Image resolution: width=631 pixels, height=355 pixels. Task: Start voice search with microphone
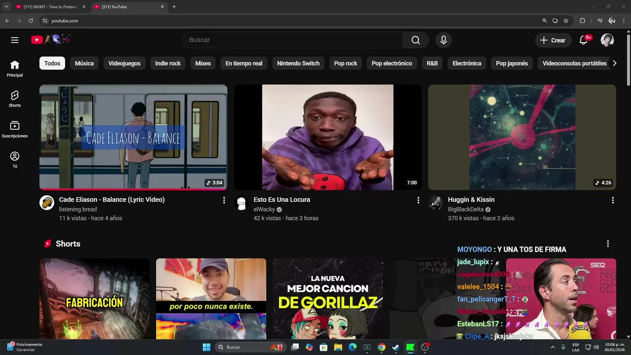point(443,40)
